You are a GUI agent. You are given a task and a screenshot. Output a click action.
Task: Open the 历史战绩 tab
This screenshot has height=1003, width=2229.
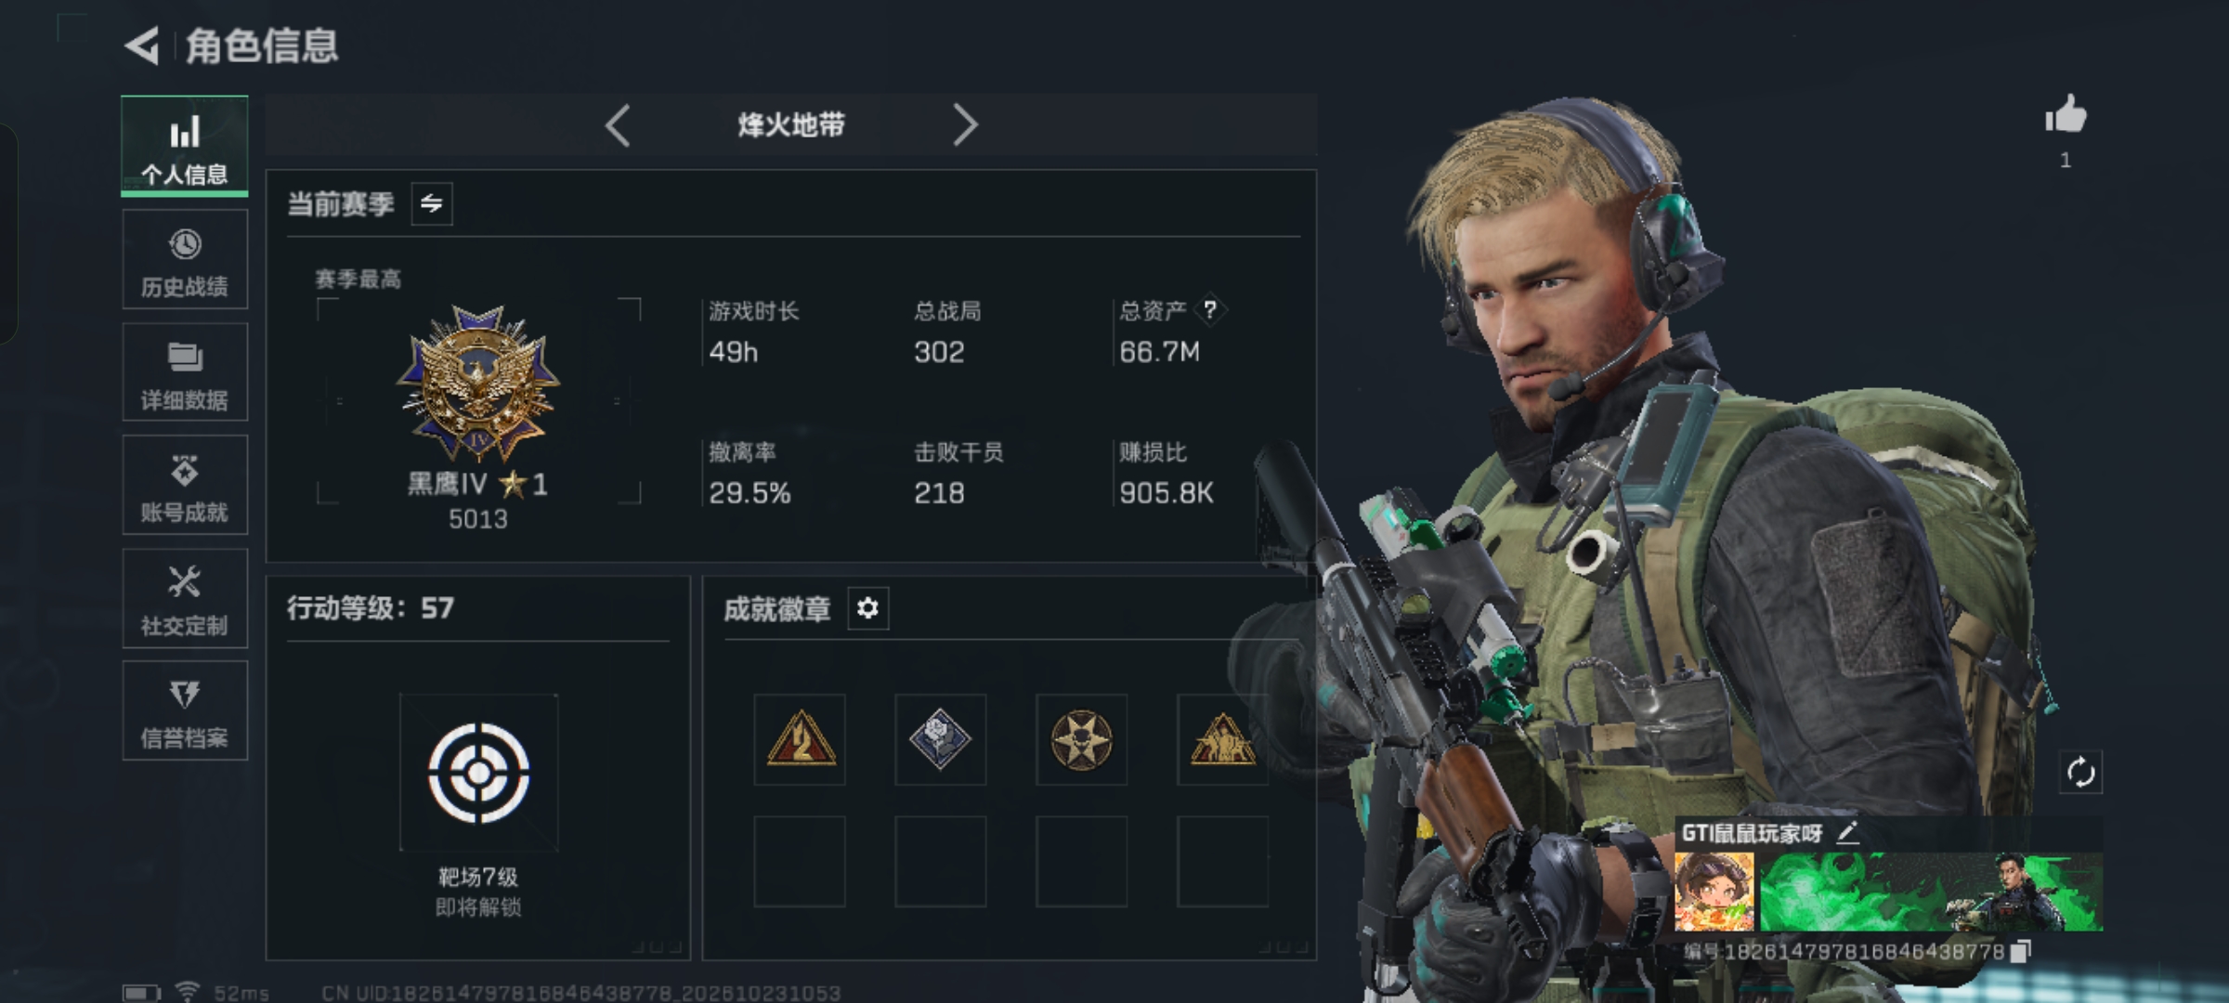pyautogui.click(x=185, y=259)
